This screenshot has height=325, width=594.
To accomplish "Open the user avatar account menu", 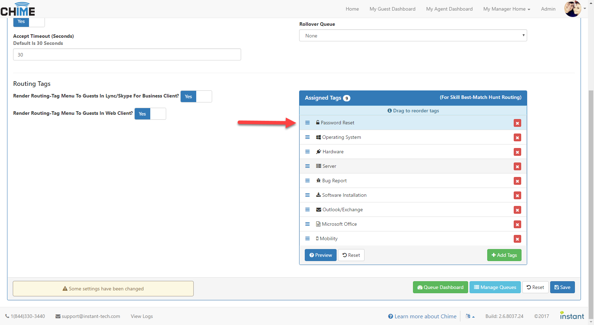I will coord(575,8).
